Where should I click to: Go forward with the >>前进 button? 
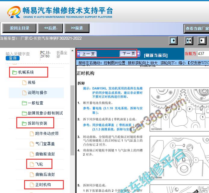[x=77, y=28]
